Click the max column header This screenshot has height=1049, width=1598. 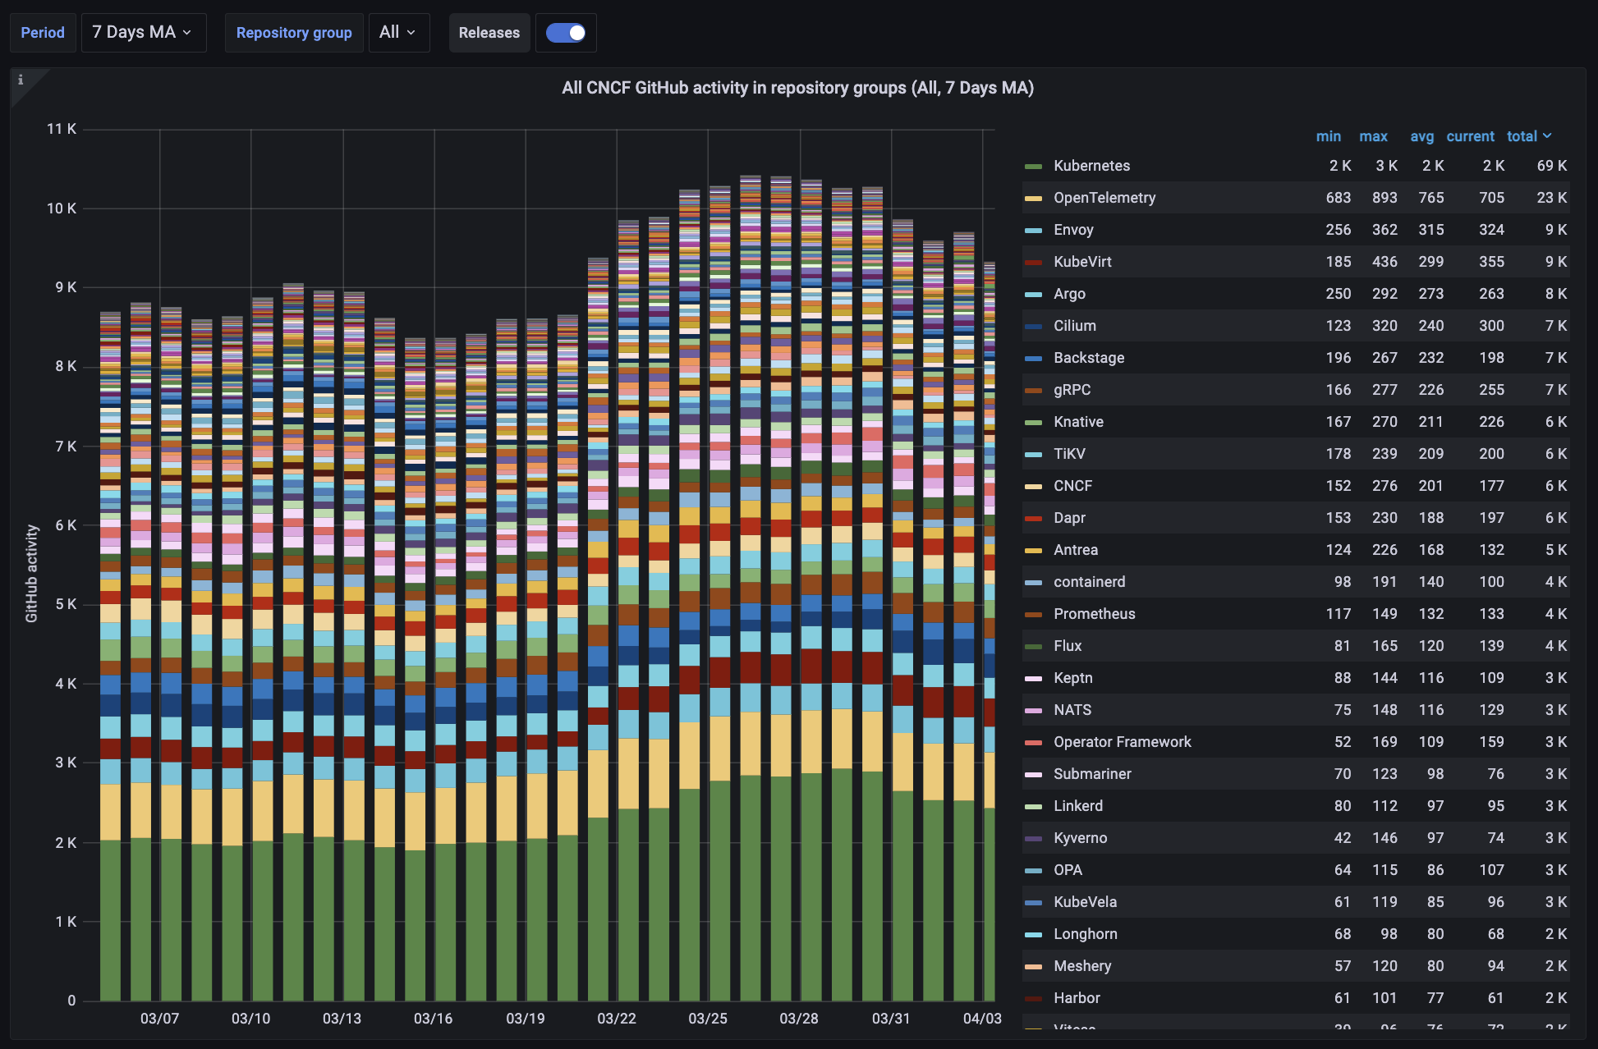1373,136
